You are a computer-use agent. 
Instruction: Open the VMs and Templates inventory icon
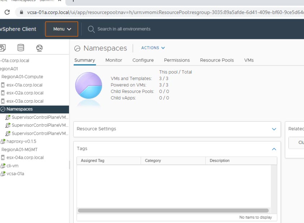click(x=3, y=48)
